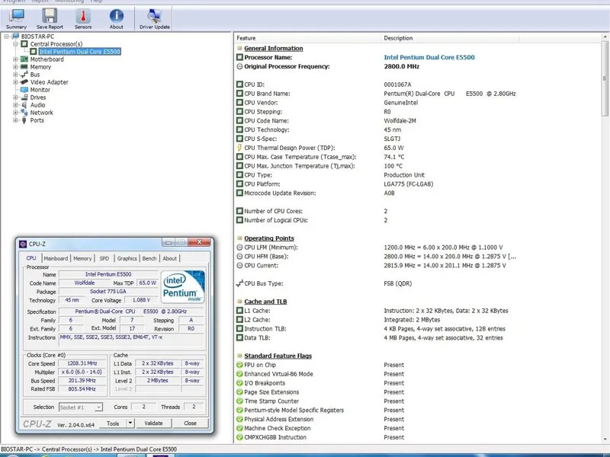Switch to the Mainboard tab in CPU-Z
This screenshot has height=457, width=610.
point(56,258)
